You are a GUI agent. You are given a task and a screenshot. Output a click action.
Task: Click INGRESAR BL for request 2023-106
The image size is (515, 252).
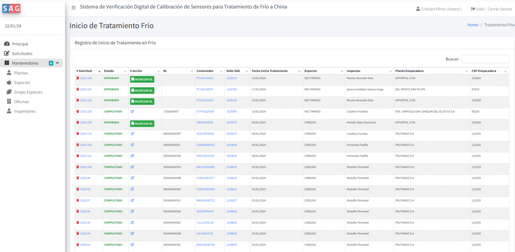click(142, 102)
